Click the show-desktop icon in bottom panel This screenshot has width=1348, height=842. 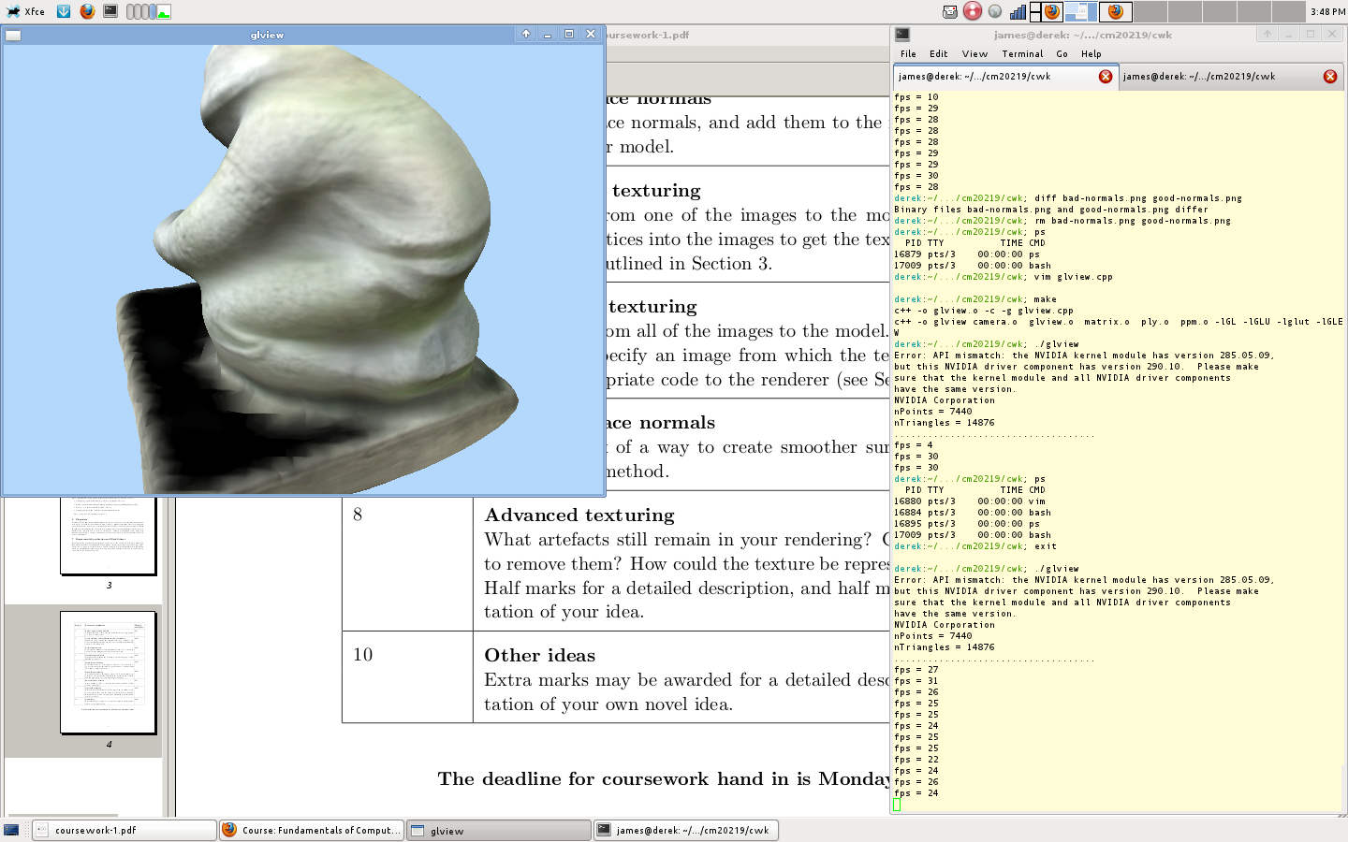click(11, 830)
